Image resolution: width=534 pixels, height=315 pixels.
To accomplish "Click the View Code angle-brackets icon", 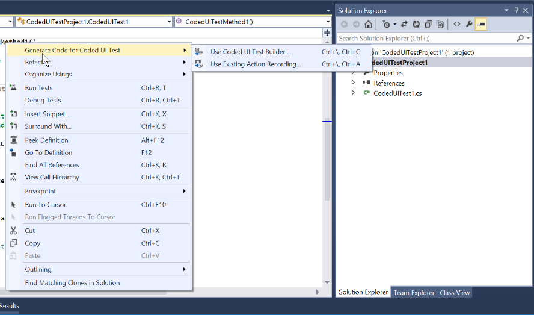I will (457, 24).
